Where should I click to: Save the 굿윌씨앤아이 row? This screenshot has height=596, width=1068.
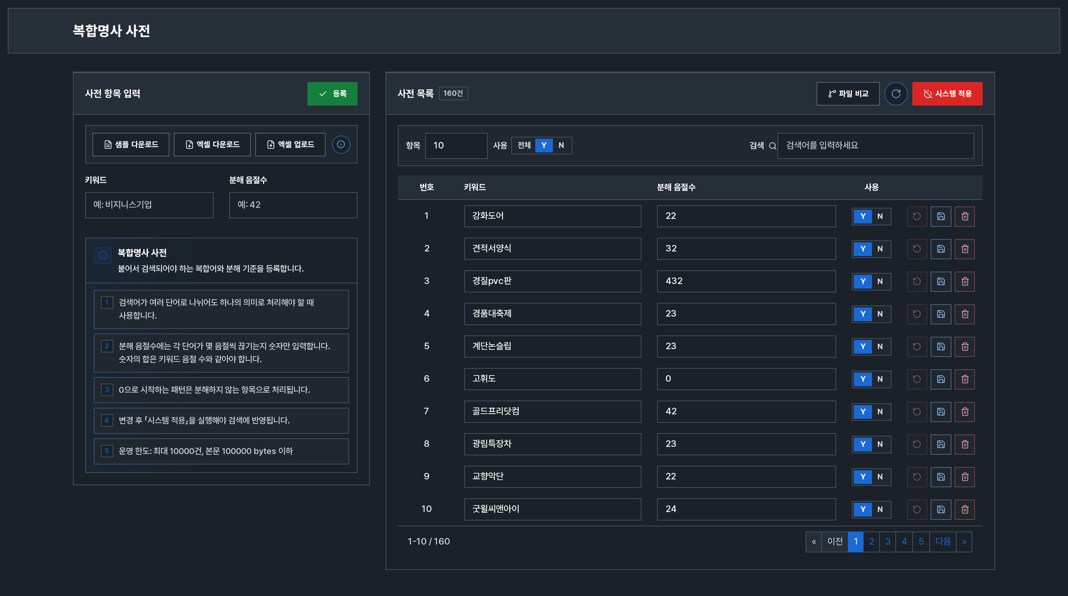tap(941, 509)
